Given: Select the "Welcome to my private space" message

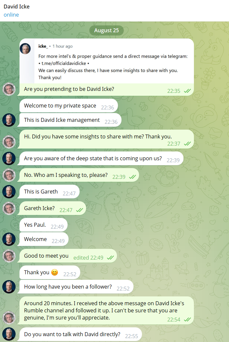Looking at the screenshot, I should [60, 106].
